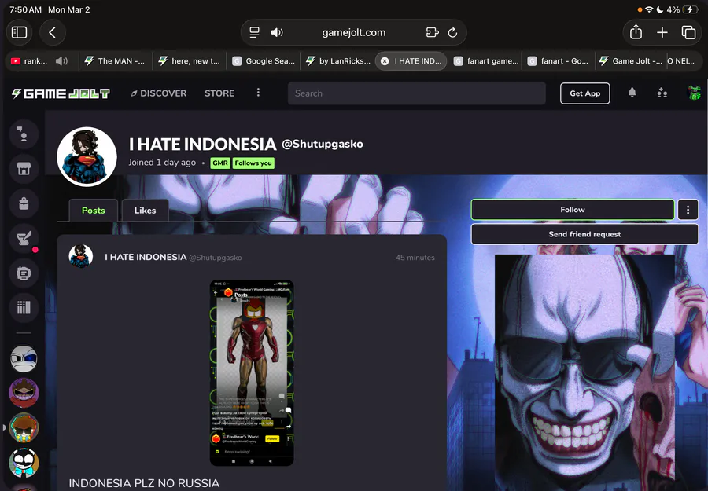Close the 'I HATE IND...' tab
The image size is (708, 491).
(x=385, y=60)
